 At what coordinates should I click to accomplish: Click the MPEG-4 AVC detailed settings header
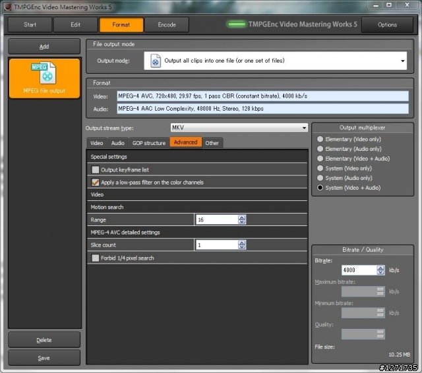pyautogui.click(x=125, y=233)
